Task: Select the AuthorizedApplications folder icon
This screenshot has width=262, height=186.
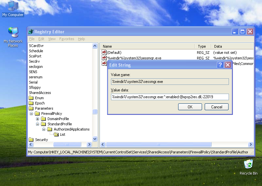Action: point(50,129)
